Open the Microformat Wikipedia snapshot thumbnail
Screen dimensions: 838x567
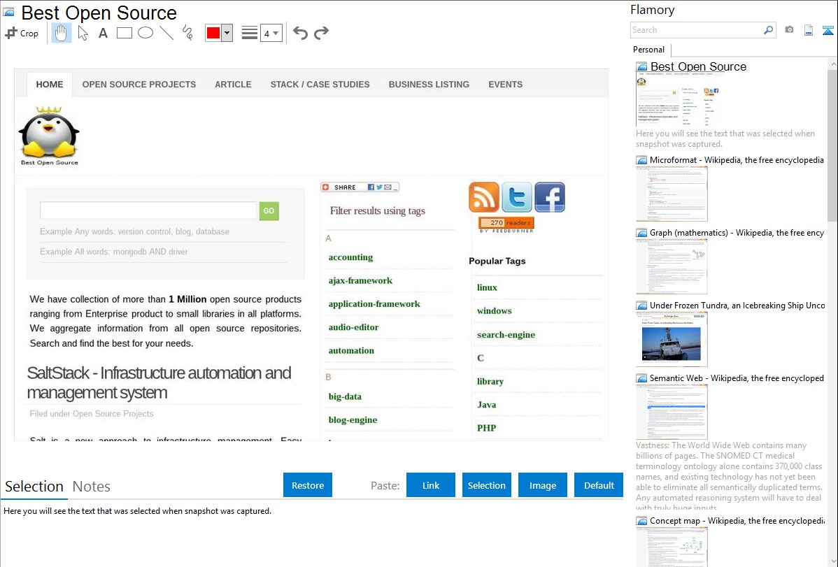point(672,194)
